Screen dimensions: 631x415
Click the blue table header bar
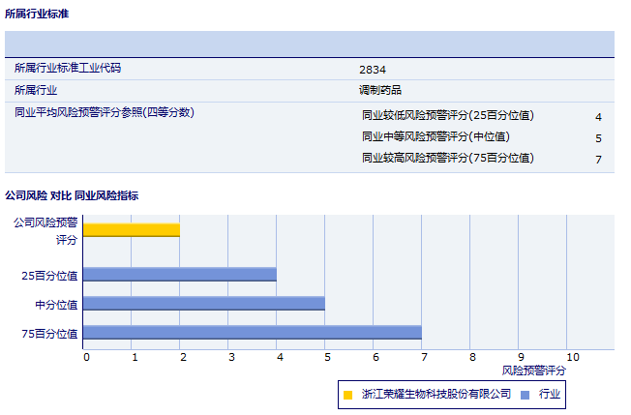(x=310, y=44)
